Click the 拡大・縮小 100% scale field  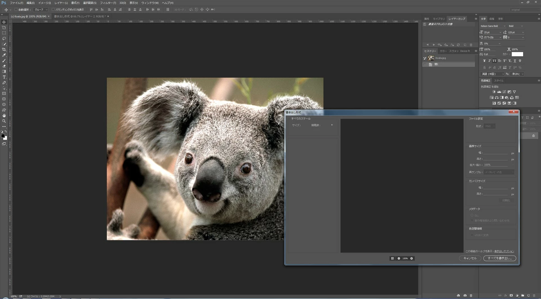coord(496,165)
